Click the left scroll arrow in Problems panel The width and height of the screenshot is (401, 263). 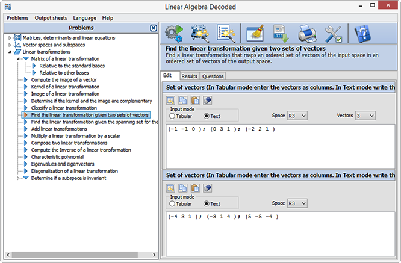click(8, 255)
